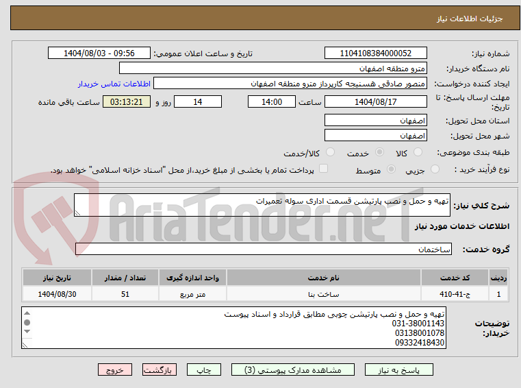Click the بازگشت back button

(x=159, y=369)
